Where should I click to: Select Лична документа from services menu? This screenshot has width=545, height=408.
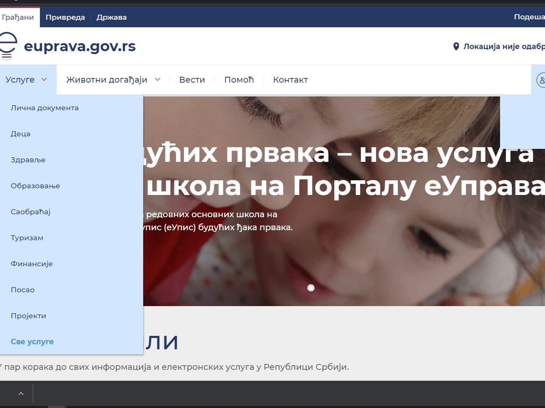[45, 108]
